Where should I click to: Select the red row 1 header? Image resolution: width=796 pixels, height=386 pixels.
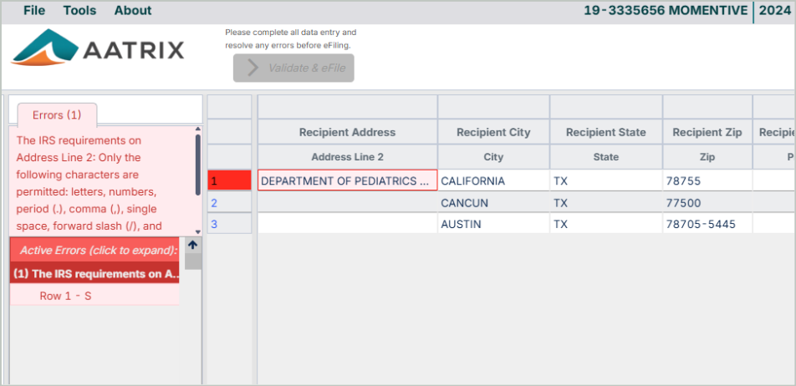[229, 180]
